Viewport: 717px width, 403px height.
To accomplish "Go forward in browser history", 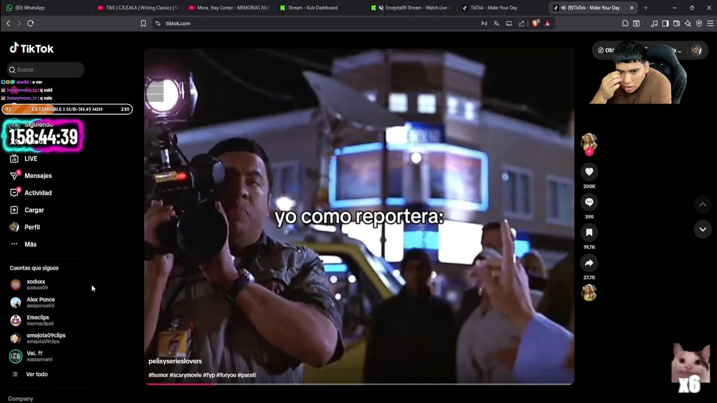I will click(19, 24).
